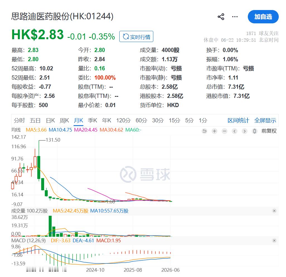Close the MACD indicator panel

click(x=274, y=241)
